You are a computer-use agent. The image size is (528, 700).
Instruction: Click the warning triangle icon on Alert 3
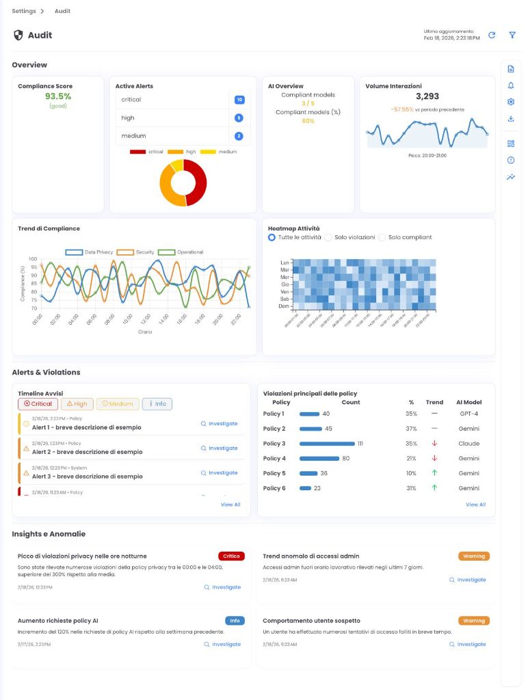coord(26,473)
